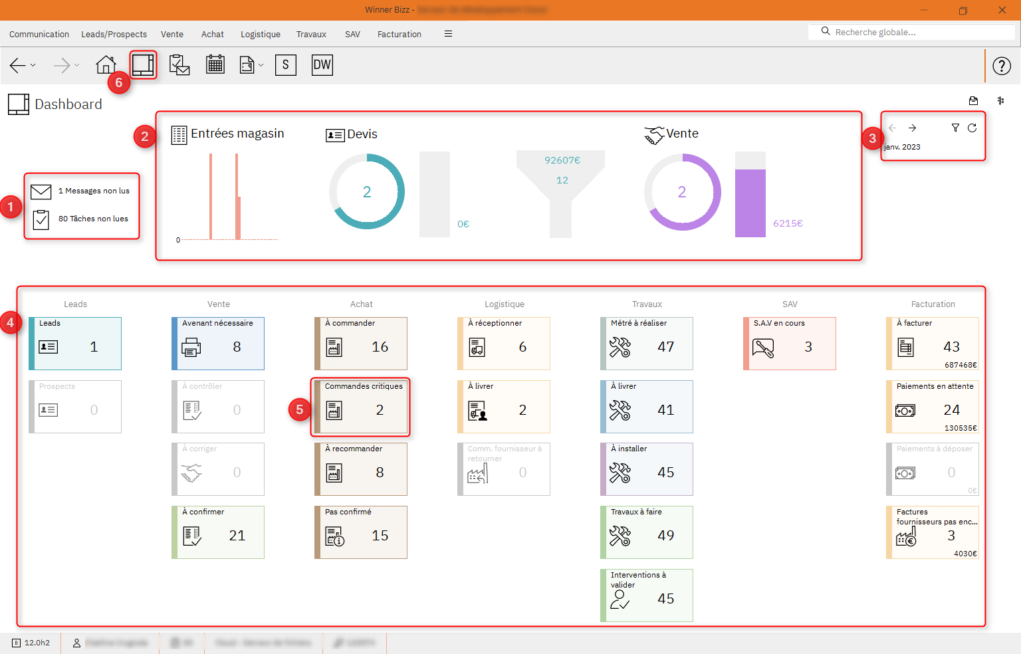Viewport: 1021px width, 654px height.
Task: Open the Dashboard icon in the toolbar
Action: [143, 64]
